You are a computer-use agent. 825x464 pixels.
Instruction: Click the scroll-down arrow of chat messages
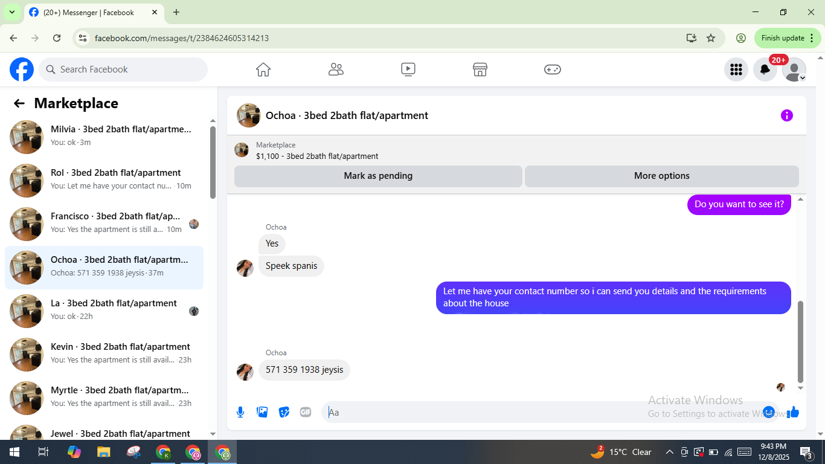(801, 388)
